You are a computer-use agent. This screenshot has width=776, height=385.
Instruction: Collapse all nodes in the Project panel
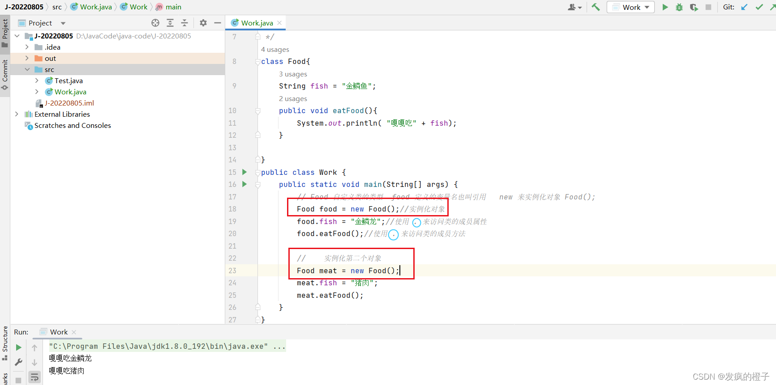coord(184,23)
